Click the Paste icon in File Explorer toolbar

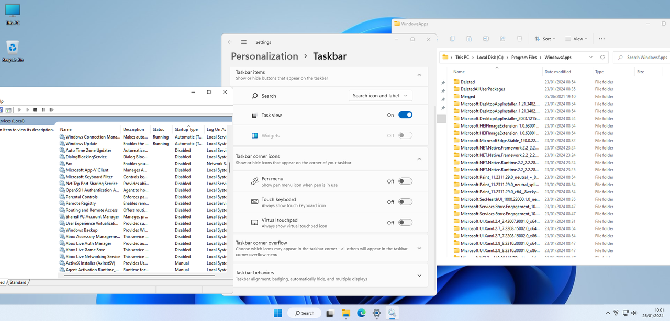click(x=469, y=39)
